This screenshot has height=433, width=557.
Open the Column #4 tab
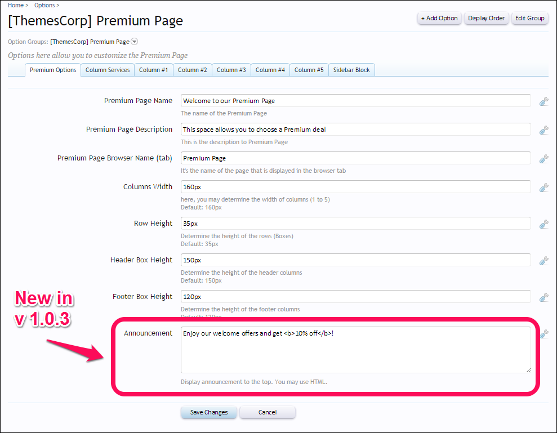tap(270, 70)
